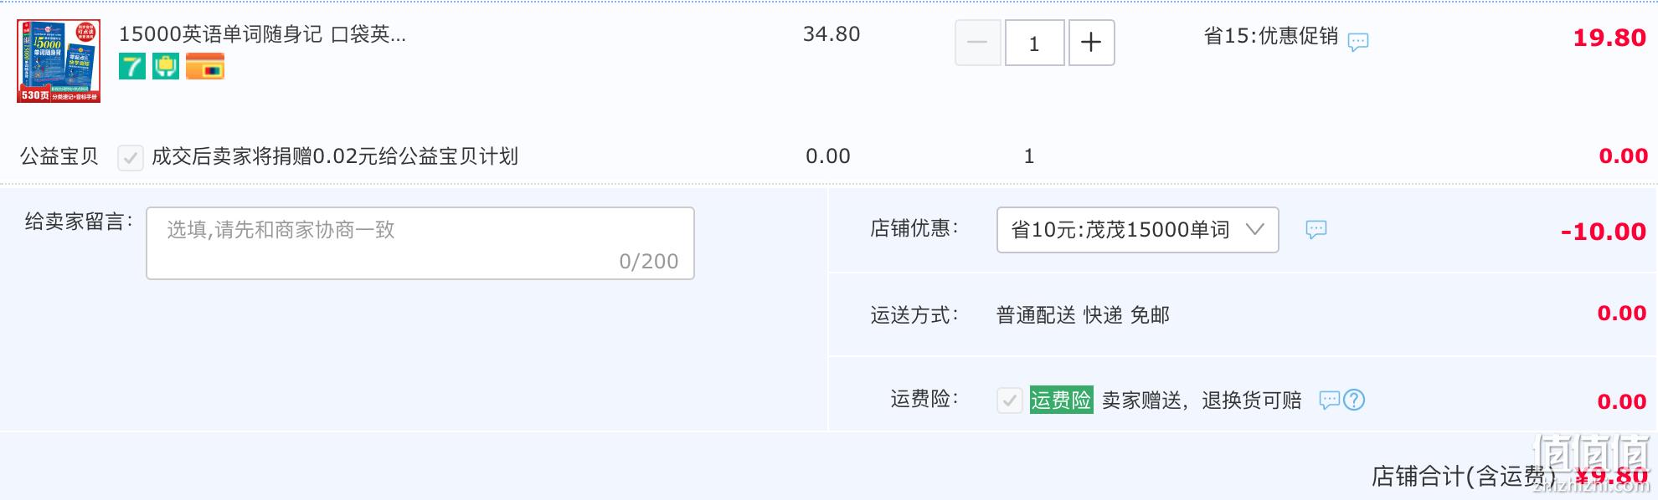This screenshot has height=500, width=1658.
Task: Click the 省15:优惠促销 promotion text
Action: point(1271,36)
